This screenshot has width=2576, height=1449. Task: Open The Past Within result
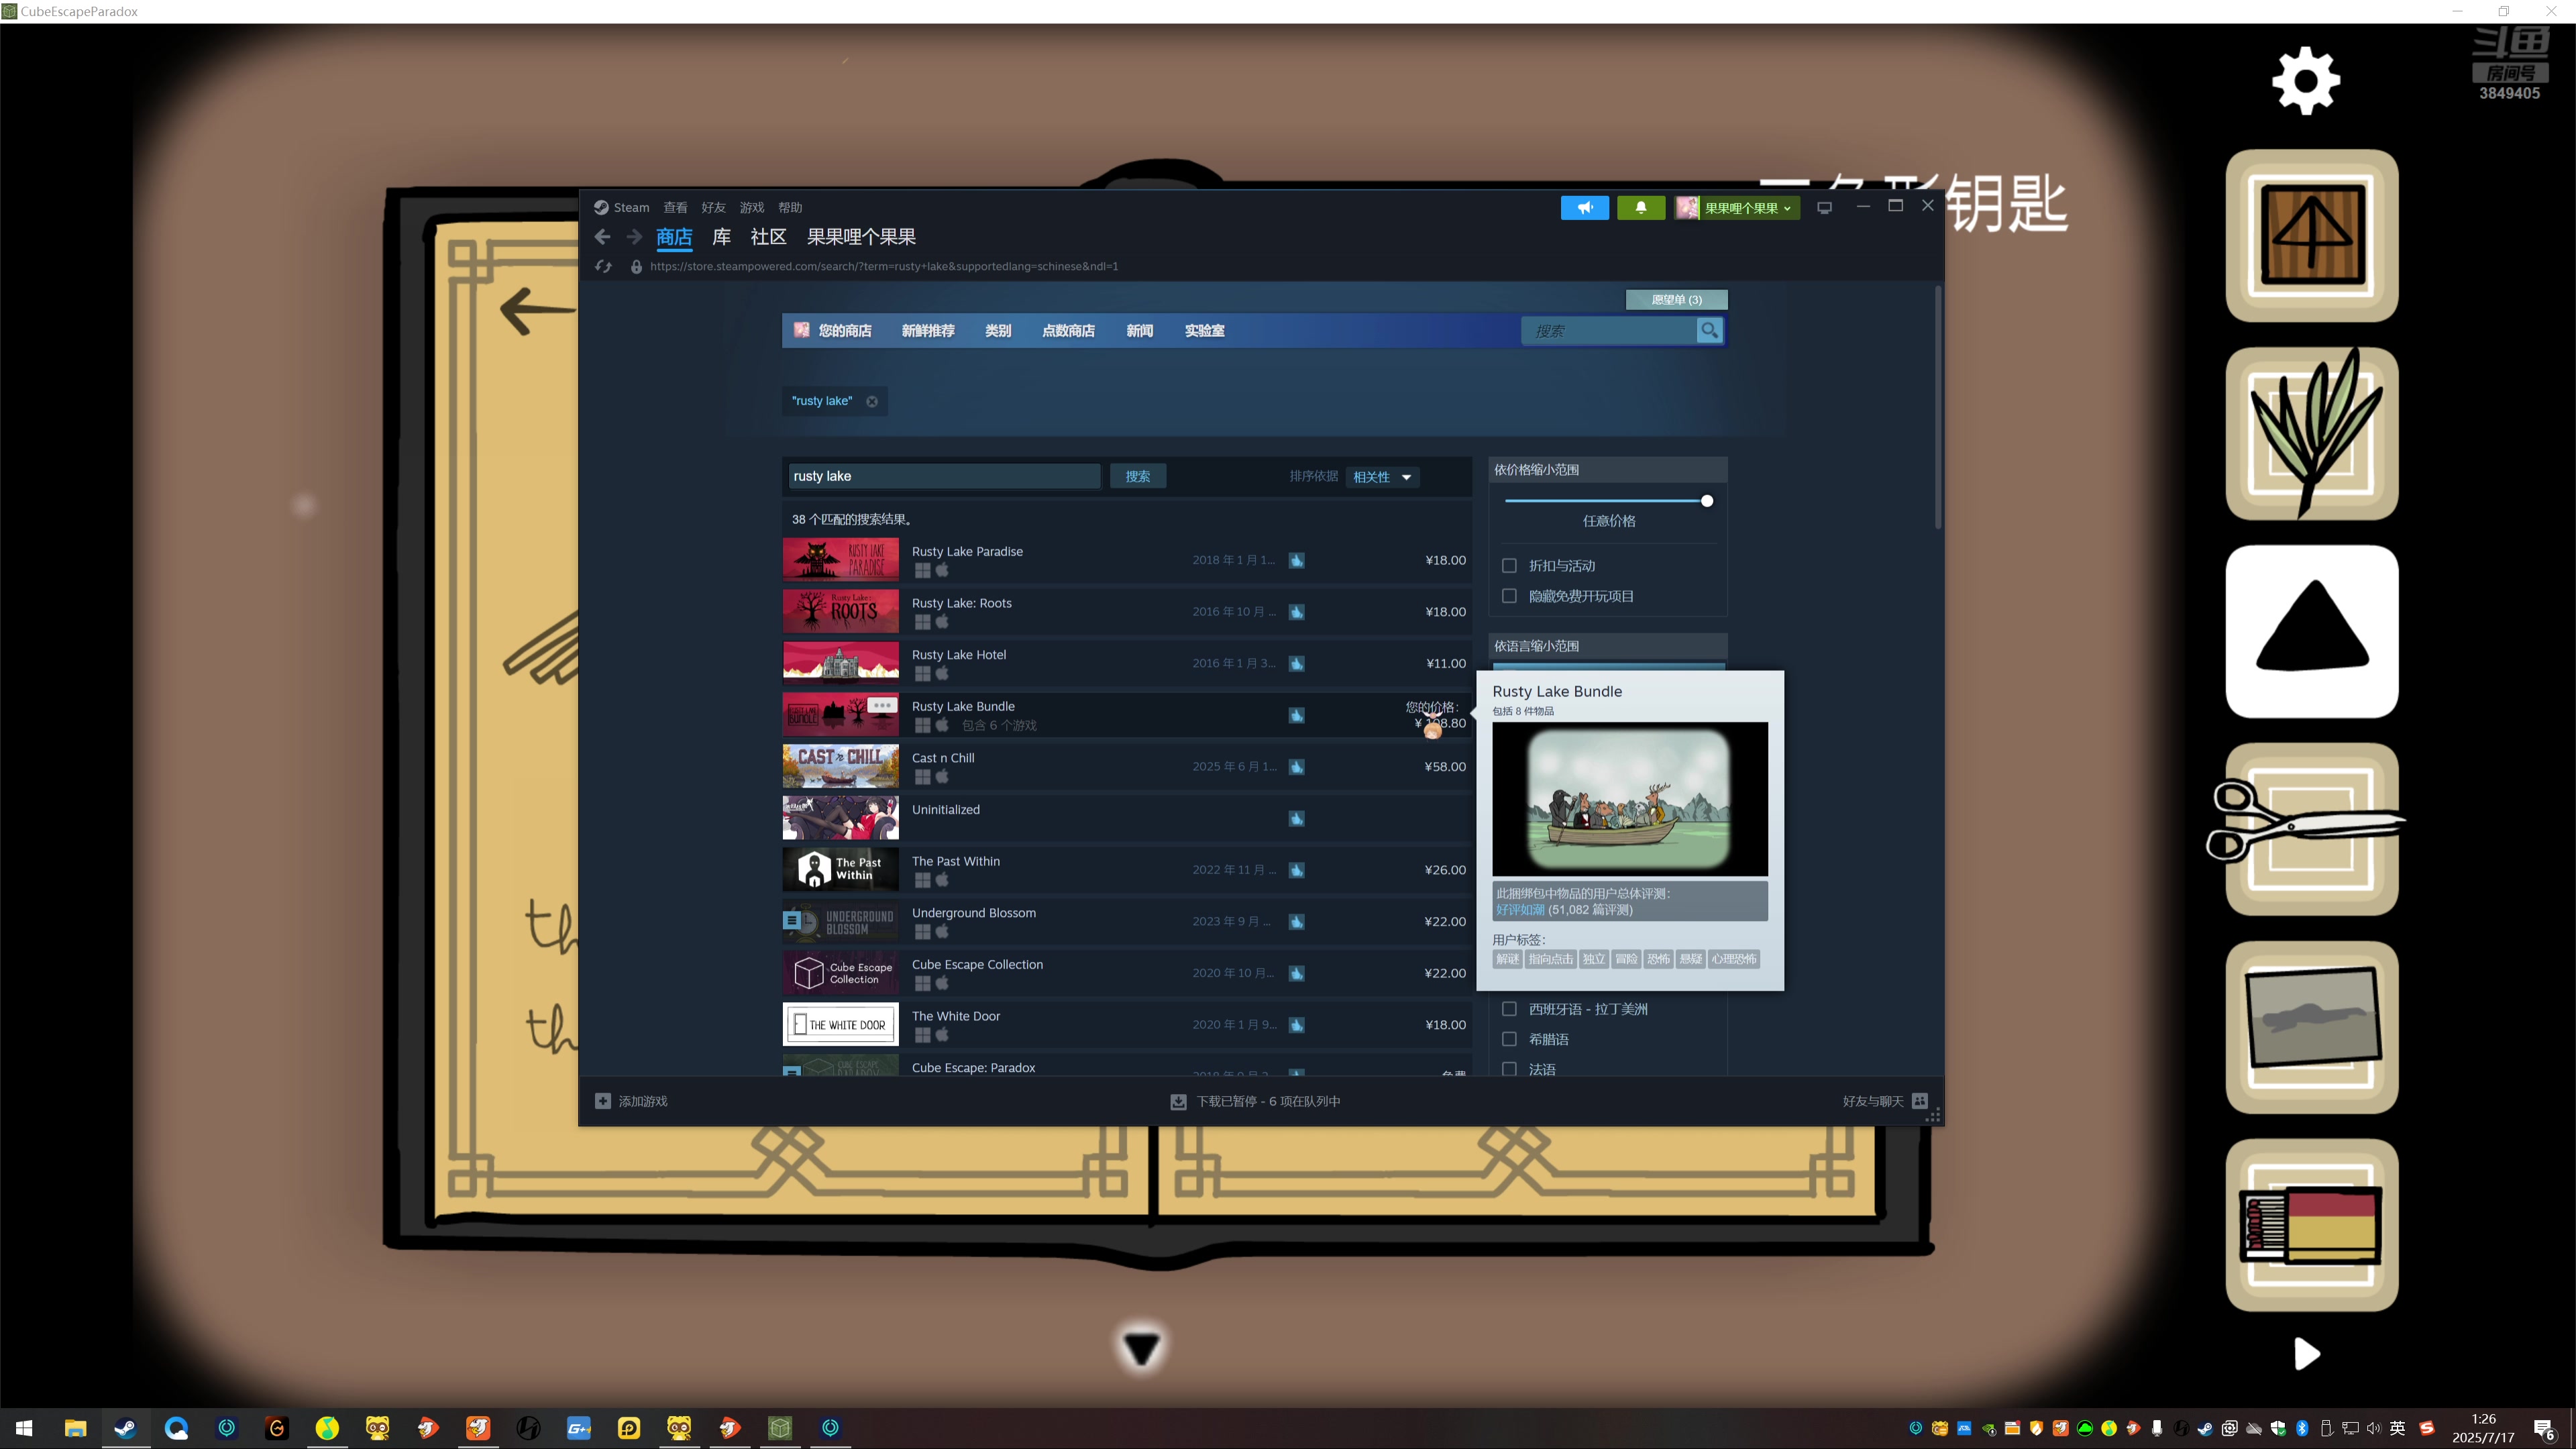coord(1126,870)
